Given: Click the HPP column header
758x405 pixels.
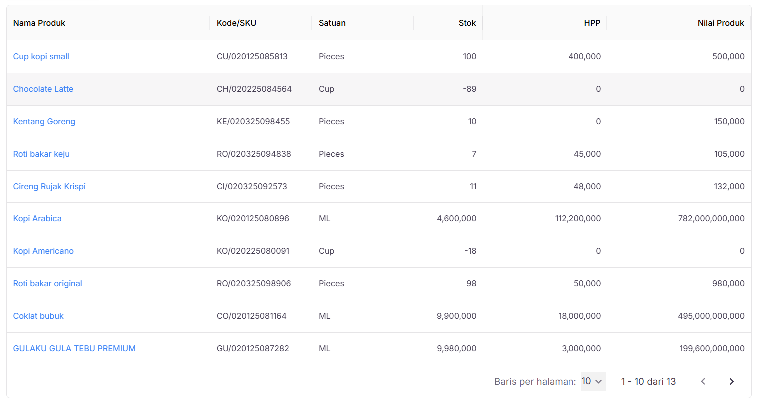Looking at the screenshot, I should 592,23.
